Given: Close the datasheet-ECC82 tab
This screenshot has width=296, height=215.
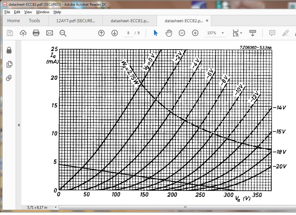Looking at the screenshot, I should click(207, 20).
